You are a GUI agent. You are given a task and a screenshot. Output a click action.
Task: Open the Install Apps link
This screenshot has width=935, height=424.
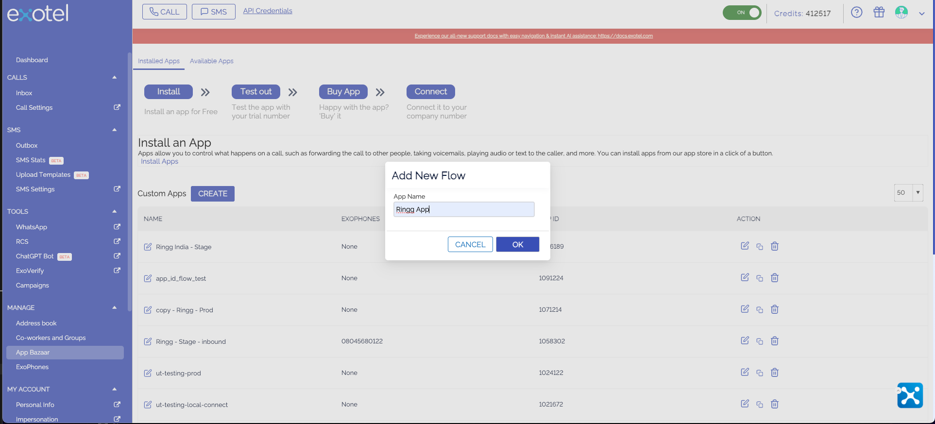159,161
